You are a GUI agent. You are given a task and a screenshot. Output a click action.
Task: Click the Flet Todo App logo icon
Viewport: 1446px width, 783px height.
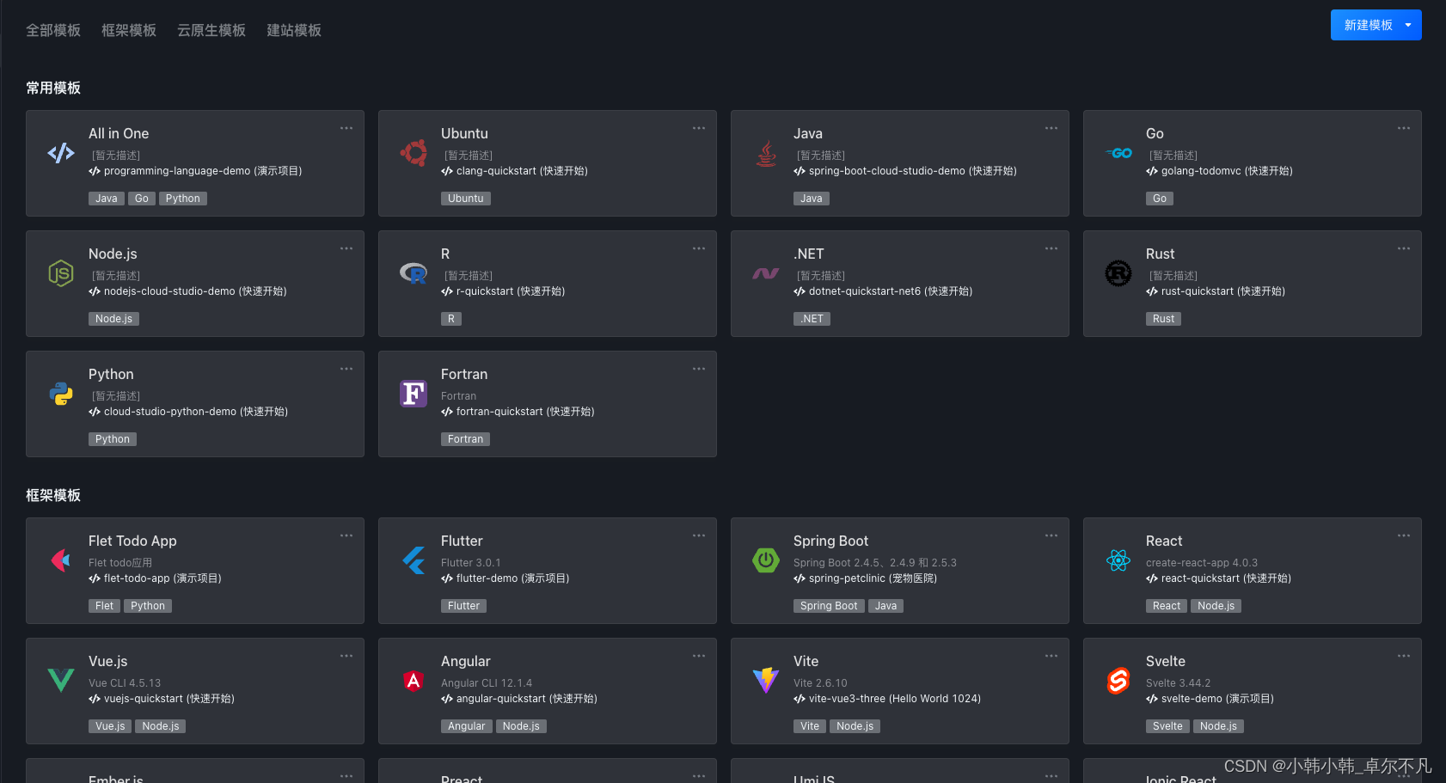tap(61, 560)
